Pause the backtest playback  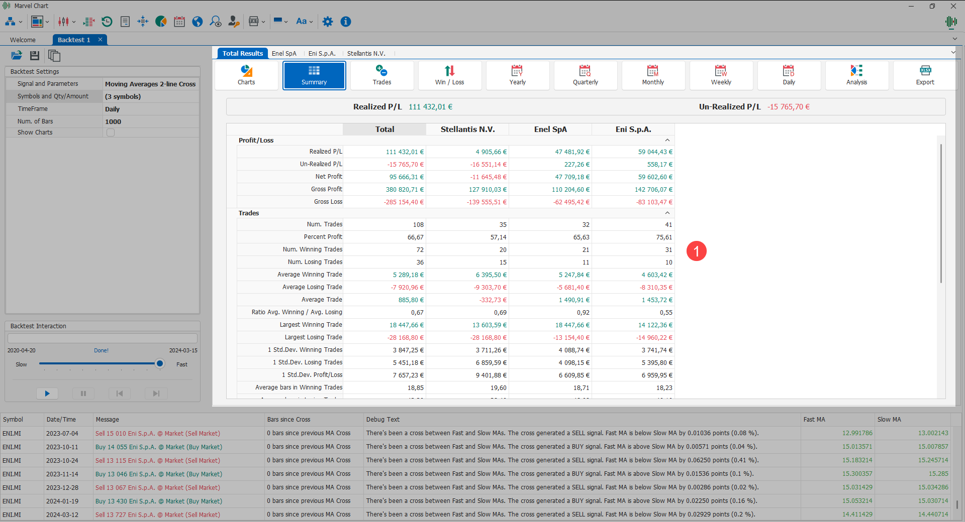83,394
